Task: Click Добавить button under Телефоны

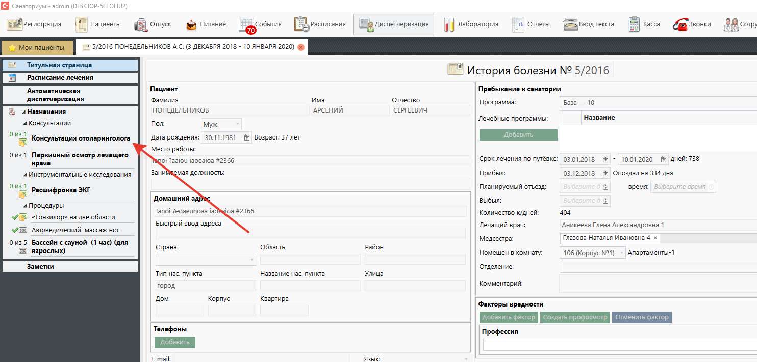Action: 174,342
